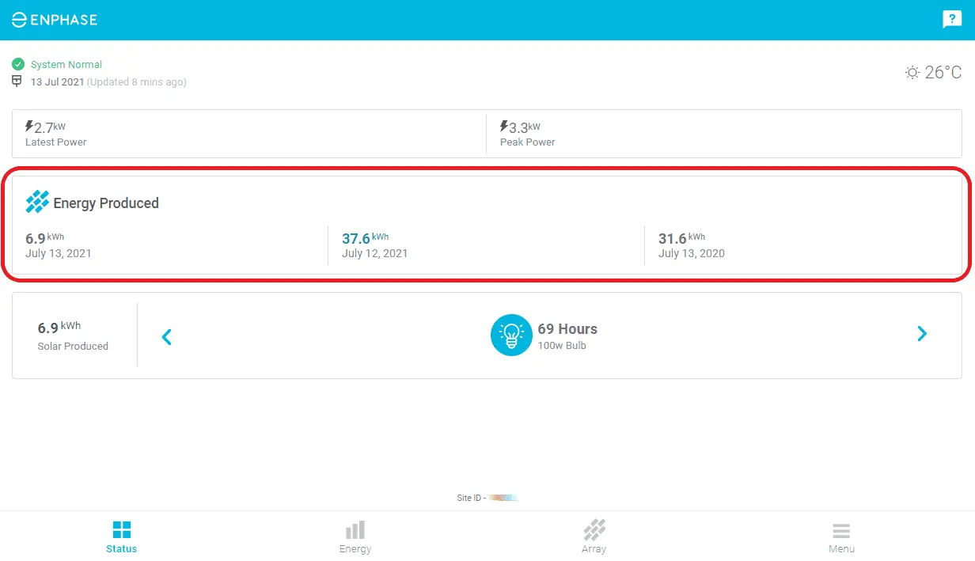Open the Array tab
Viewport: 975px width, 561px height.
[x=594, y=537]
